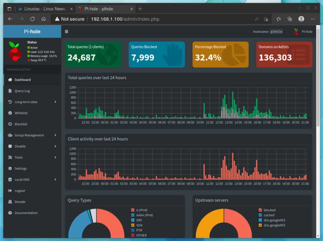
Task: Click the tab actions icon left of tabs
Action: (9, 9)
